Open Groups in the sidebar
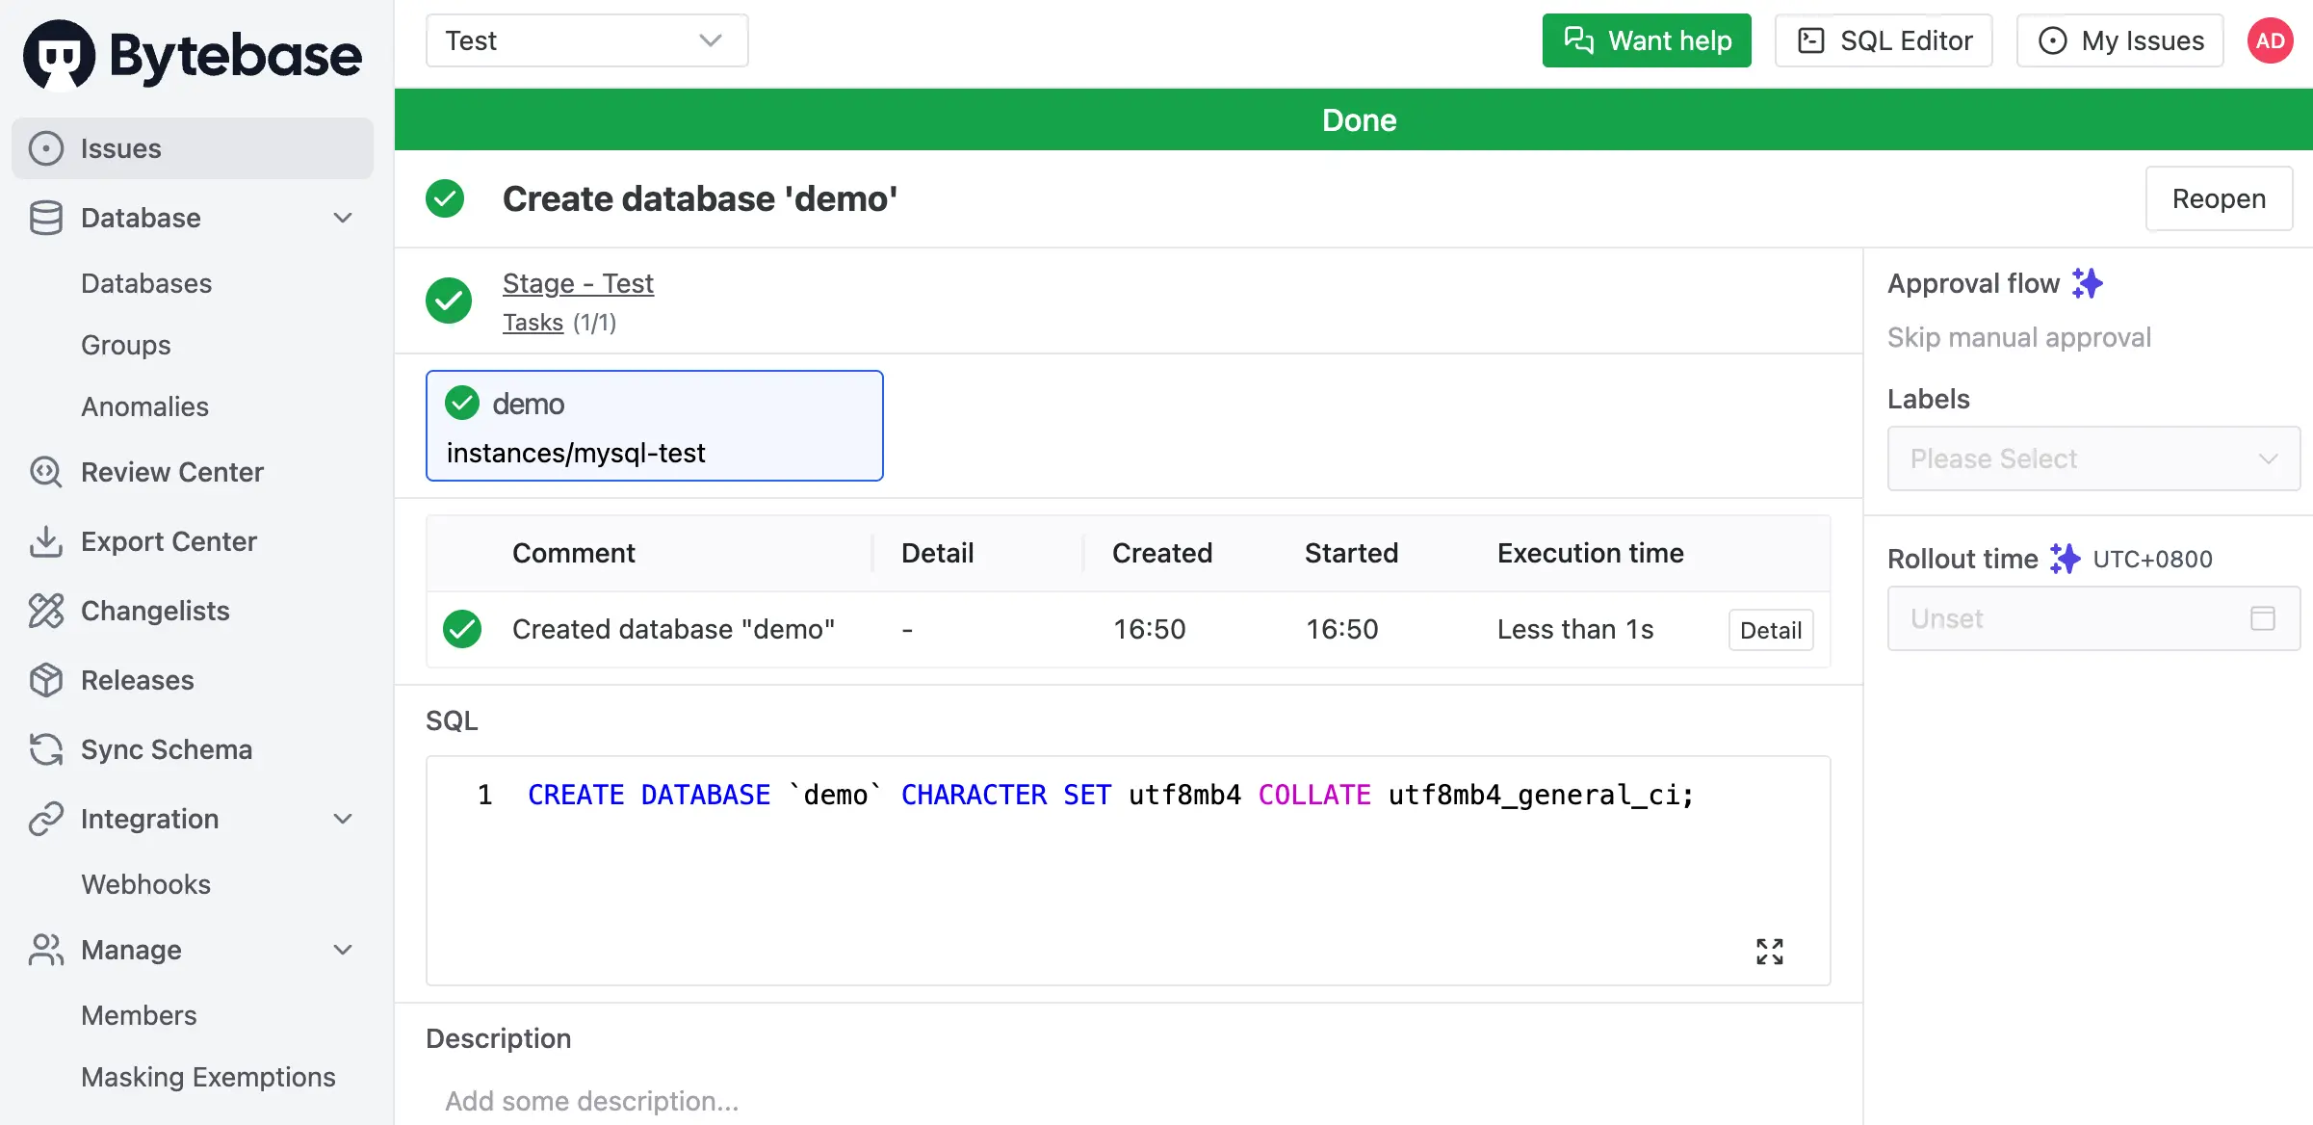 (x=126, y=345)
